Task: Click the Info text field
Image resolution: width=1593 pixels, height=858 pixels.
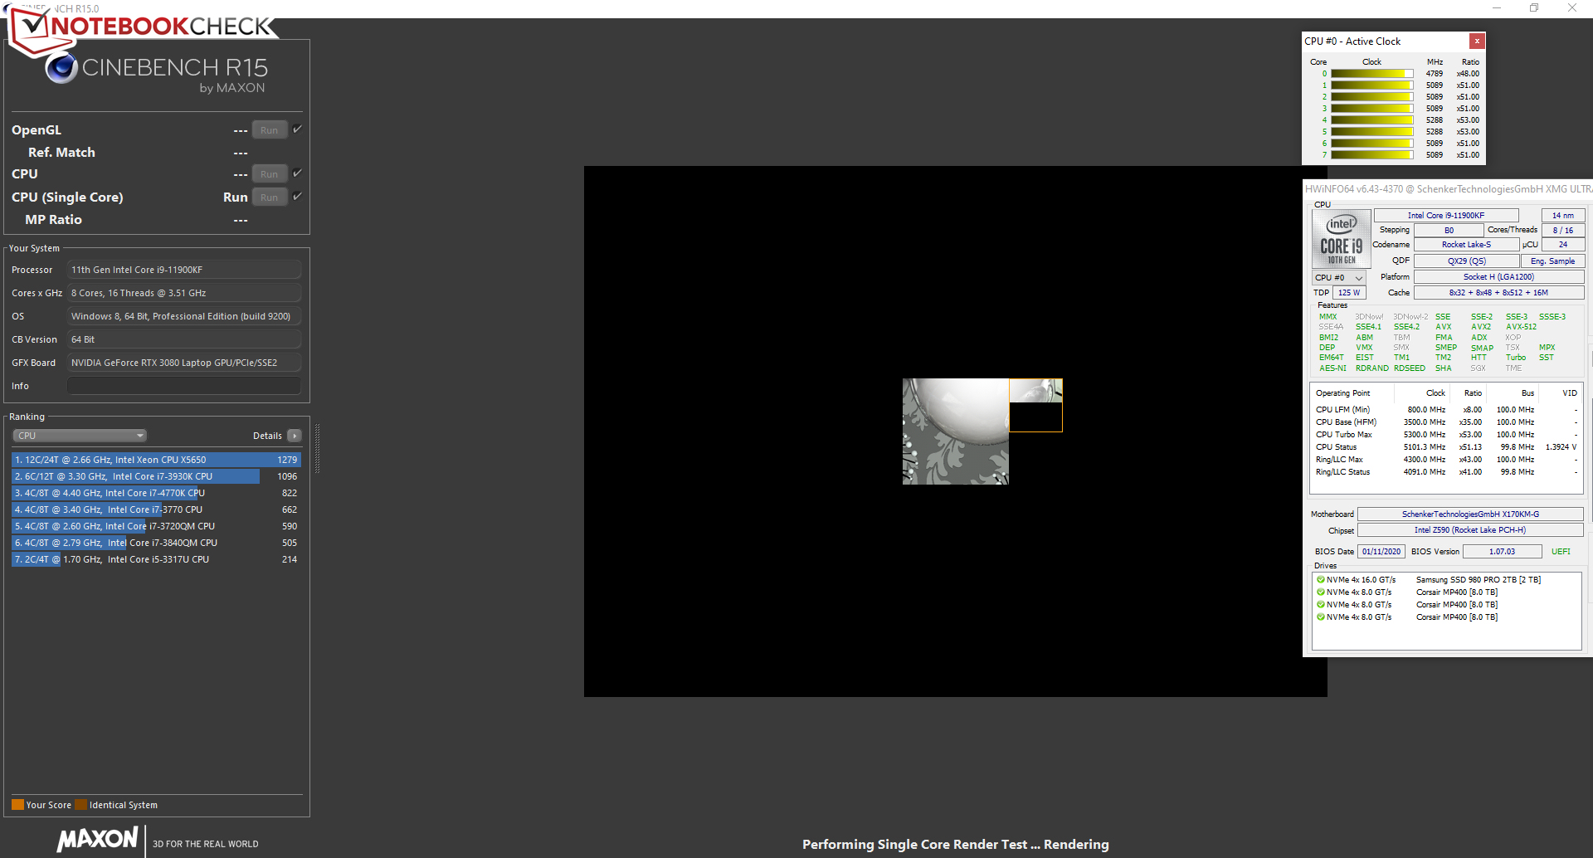Action: [x=184, y=386]
